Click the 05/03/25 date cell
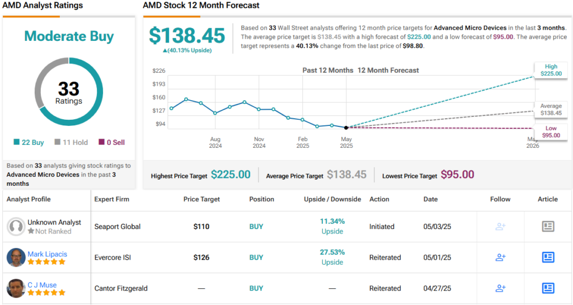 coord(437,227)
